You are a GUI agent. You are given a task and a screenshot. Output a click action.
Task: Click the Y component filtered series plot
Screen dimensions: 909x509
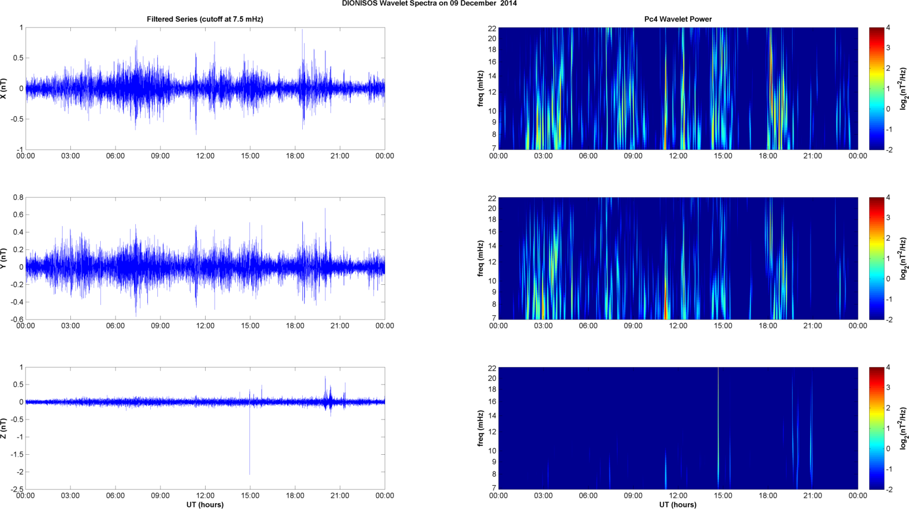click(205, 258)
